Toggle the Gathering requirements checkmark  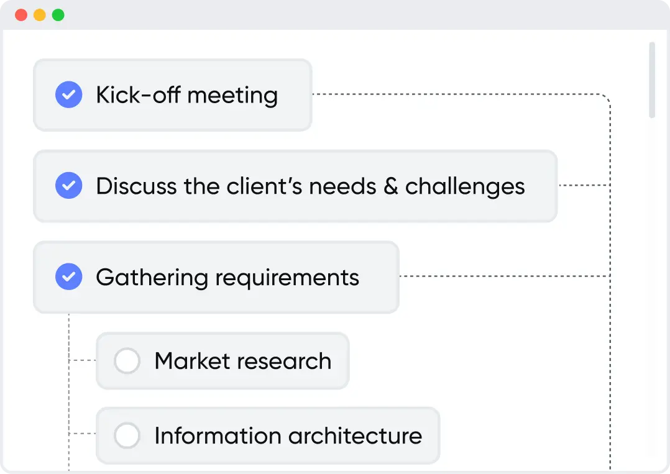(x=69, y=276)
